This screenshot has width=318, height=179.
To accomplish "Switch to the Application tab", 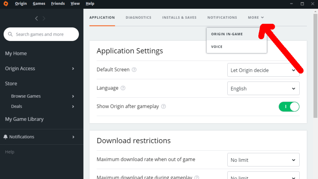I will (102, 17).
